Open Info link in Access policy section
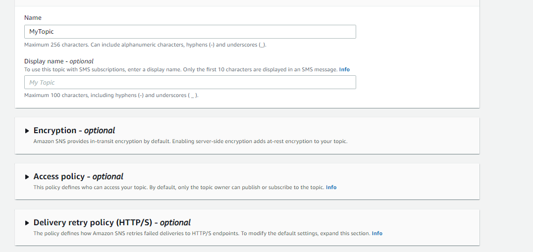The width and height of the screenshot is (533, 252). tap(331, 187)
